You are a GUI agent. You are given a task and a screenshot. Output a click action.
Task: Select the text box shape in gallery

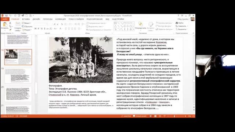pyautogui.click(x=116, y=23)
